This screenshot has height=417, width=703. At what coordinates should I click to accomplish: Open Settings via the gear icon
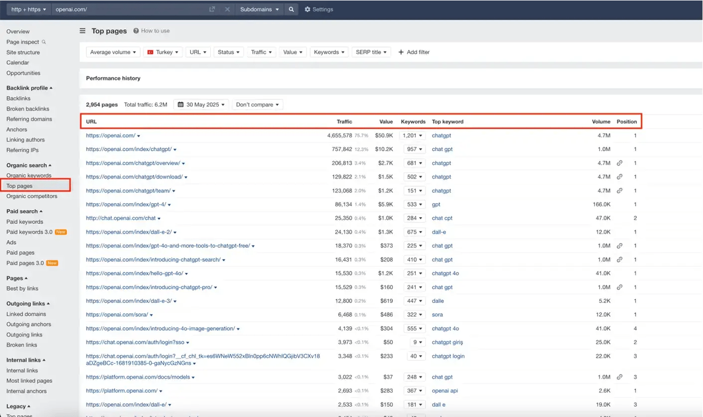(309, 9)
